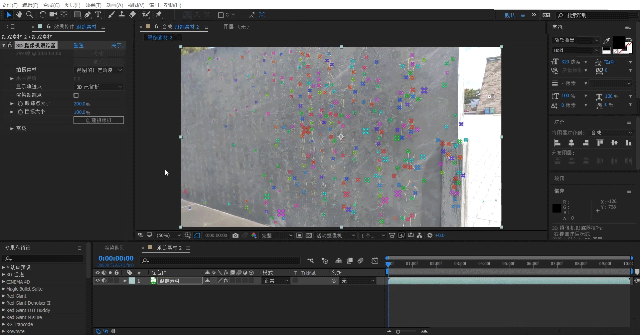Image resolution: width=640 pixels, height=335 pixels.
Task: Open the 显示轨迹点 3D 已解析 dropdown
Action: pos(98,87)
